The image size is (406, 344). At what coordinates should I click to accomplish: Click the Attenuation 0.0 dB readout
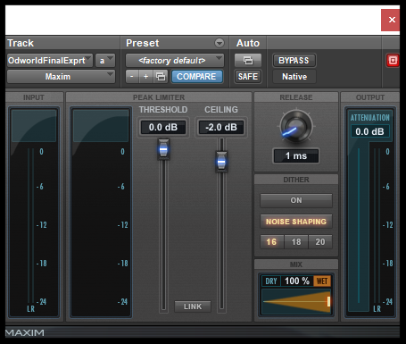pos(369,131)
